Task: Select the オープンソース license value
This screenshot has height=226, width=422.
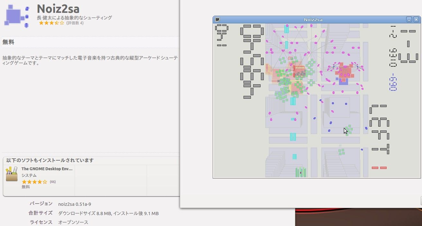Action: point(73,222)
